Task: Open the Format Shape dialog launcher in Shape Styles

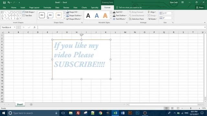Action: click(x=82, y=23)
